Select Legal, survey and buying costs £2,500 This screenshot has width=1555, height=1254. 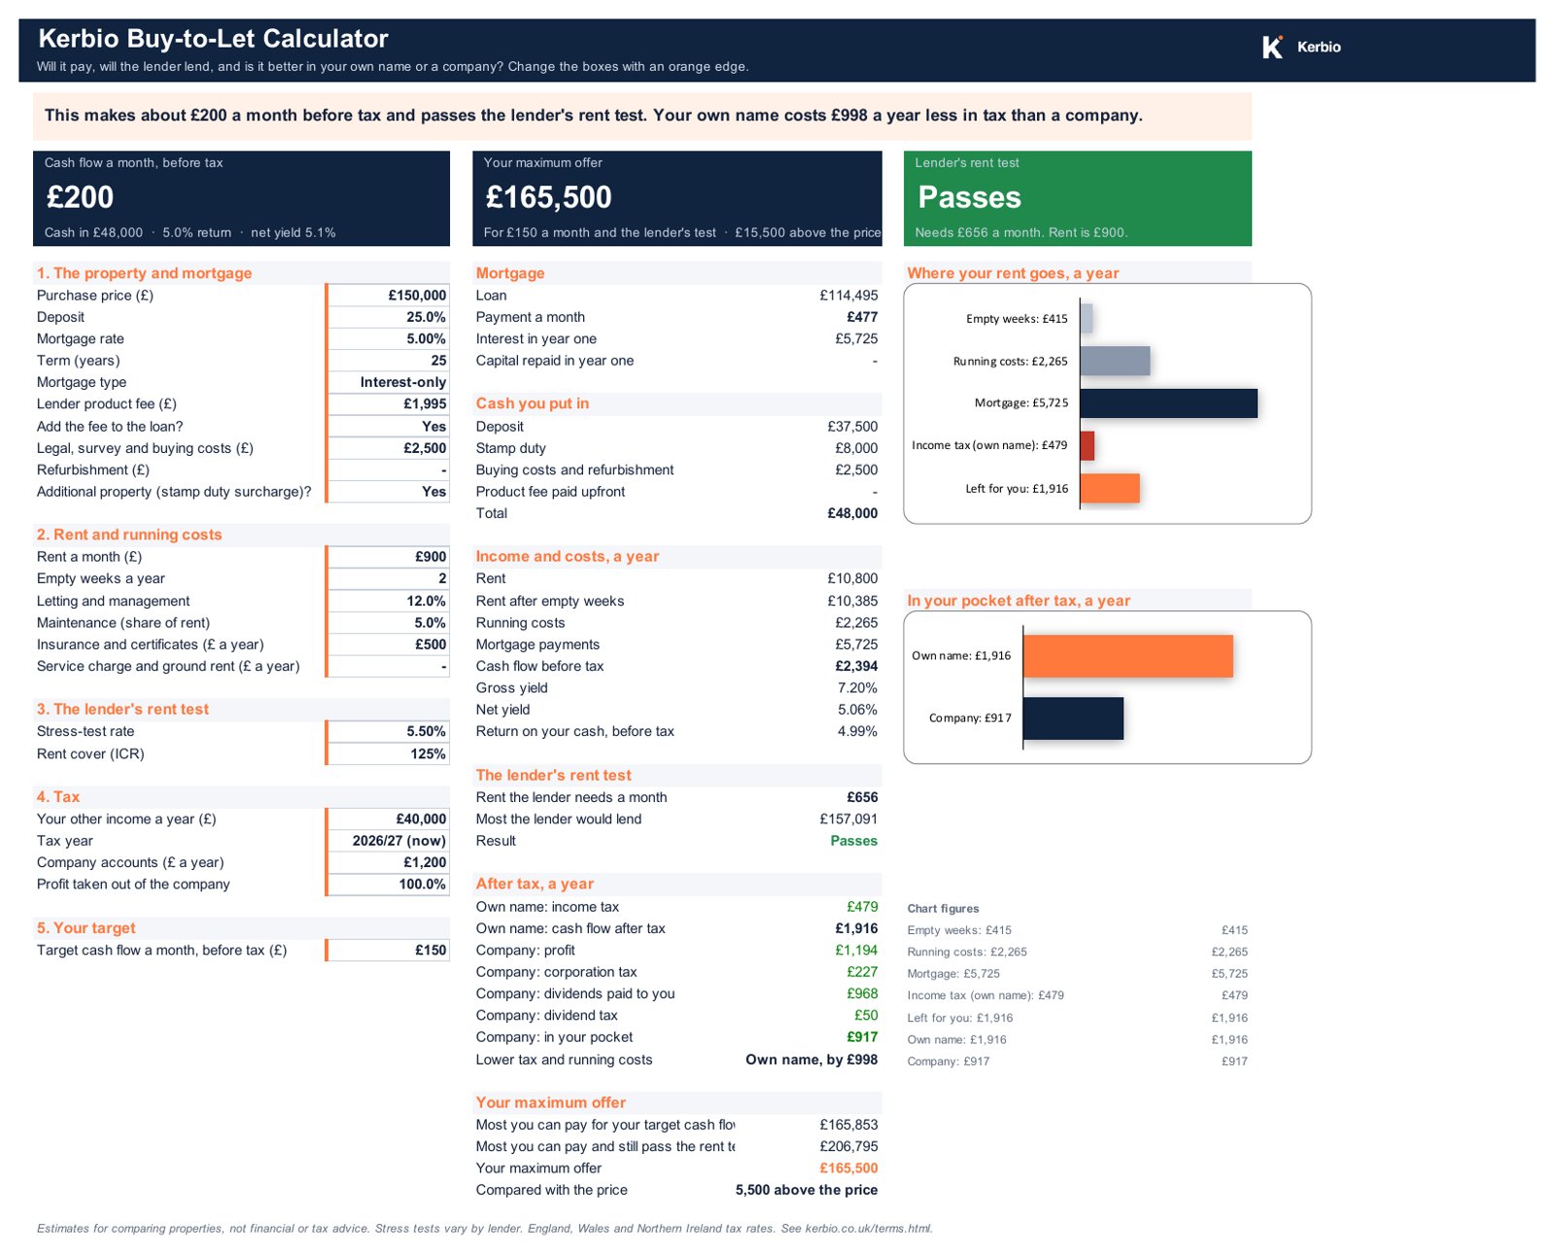[388, 448]
